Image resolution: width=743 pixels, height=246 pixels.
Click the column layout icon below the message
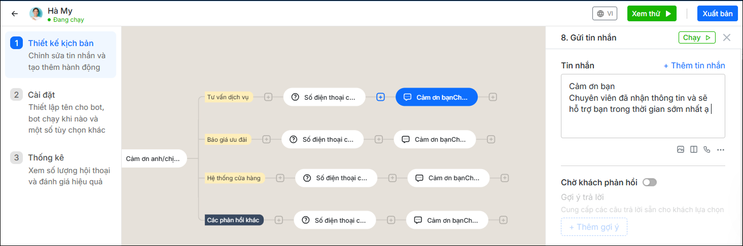[694, 149]
